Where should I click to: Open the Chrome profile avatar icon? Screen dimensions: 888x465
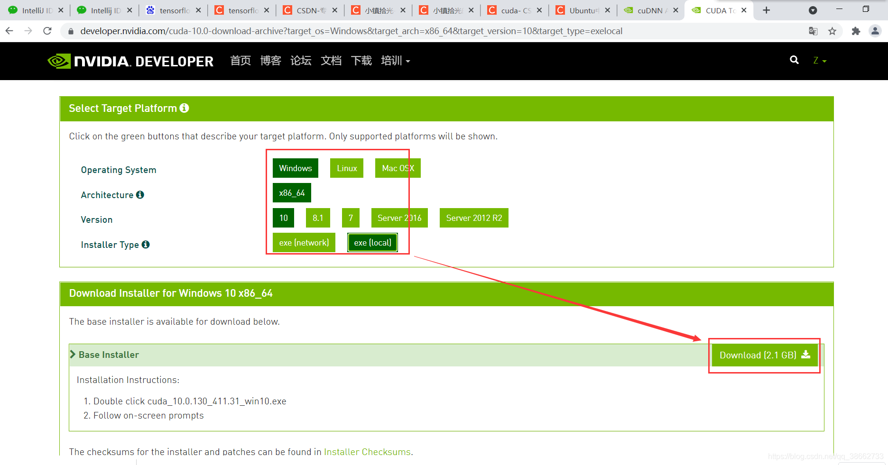(875, 31)
